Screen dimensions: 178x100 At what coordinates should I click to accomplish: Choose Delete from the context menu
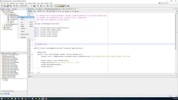point(26,26)
